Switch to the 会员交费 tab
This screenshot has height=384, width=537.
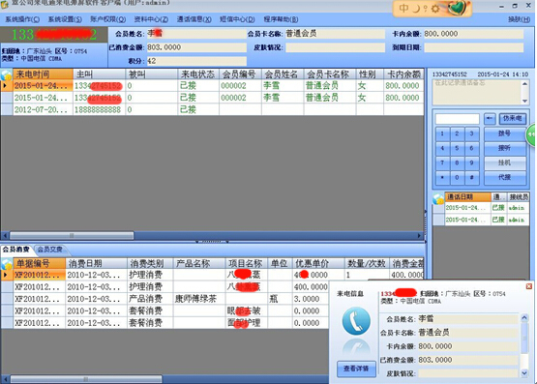pos(50,250)
